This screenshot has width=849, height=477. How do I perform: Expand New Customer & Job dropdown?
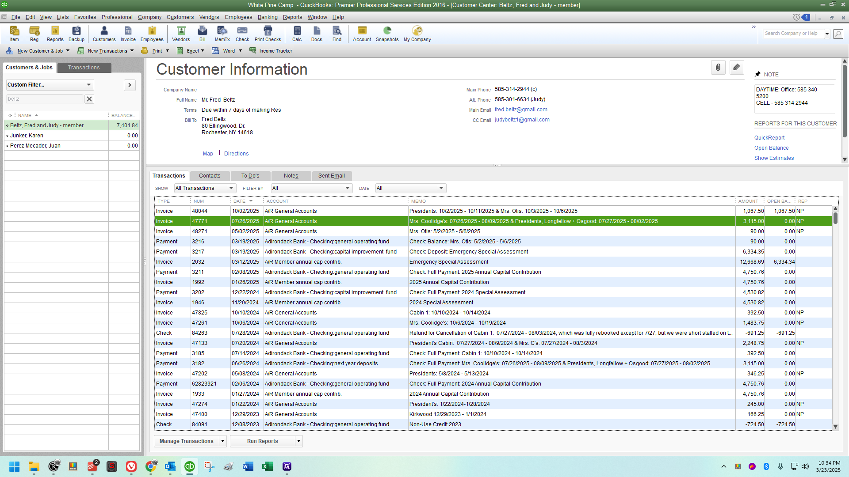68,51
